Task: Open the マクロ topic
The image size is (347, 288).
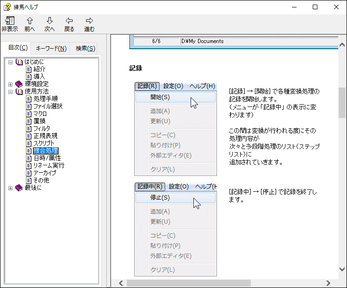Action: pyautogui.click(x=40, y=114)
